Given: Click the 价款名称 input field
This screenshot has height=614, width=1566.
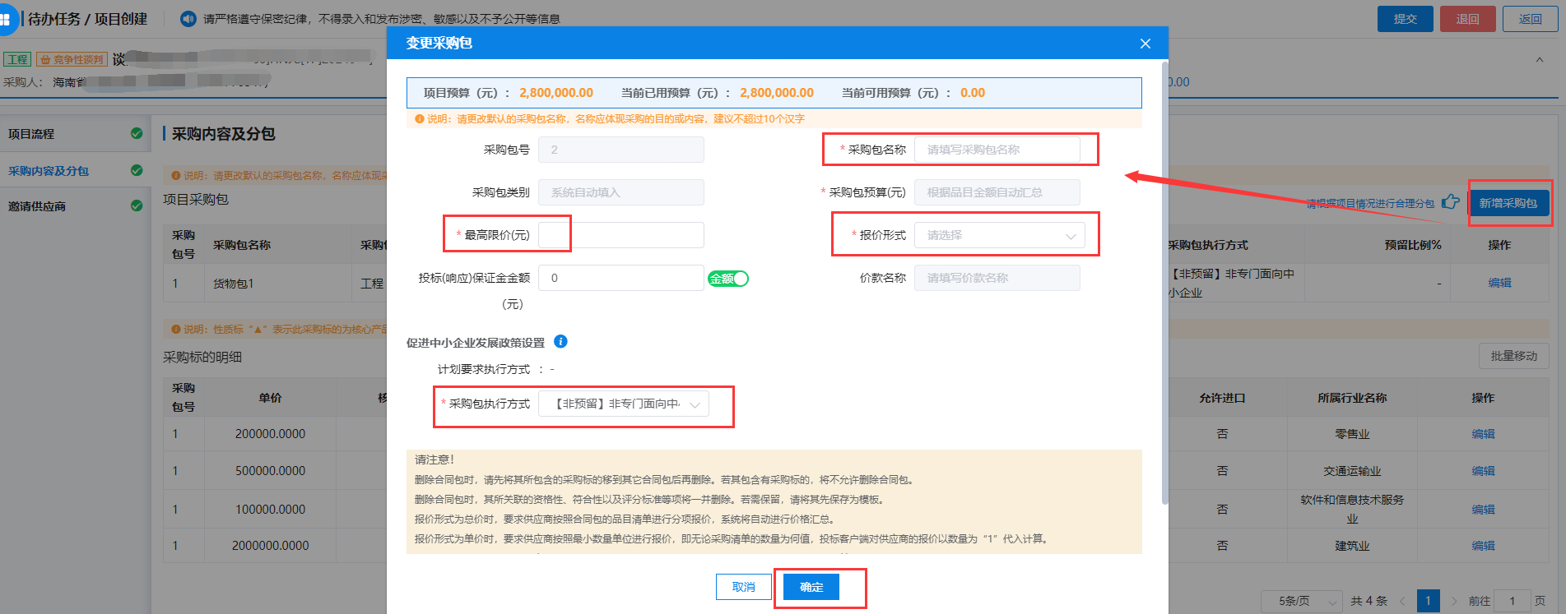Looking at the screenshot, I should point(997,278).
